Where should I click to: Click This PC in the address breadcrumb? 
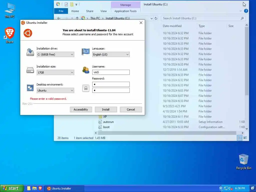[95, 18]
